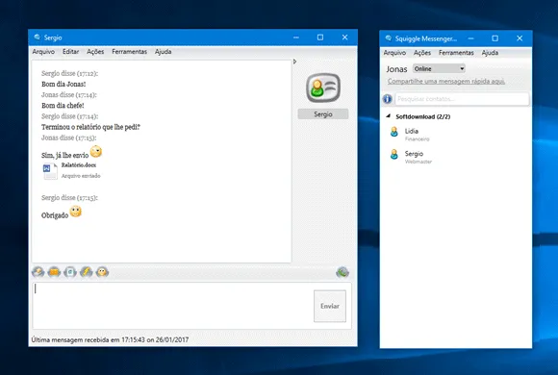Viewport: 558px width, 375px height.
Task: Click 'Compartilhe uma mensagem rápida aqui' link
Action: pos(446,82)
